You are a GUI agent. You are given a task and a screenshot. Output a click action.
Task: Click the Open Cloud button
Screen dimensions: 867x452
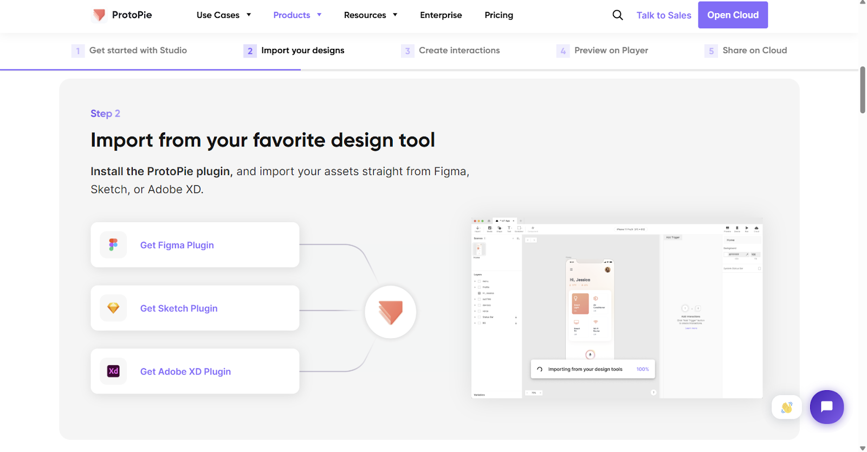(x=733, y=15)
